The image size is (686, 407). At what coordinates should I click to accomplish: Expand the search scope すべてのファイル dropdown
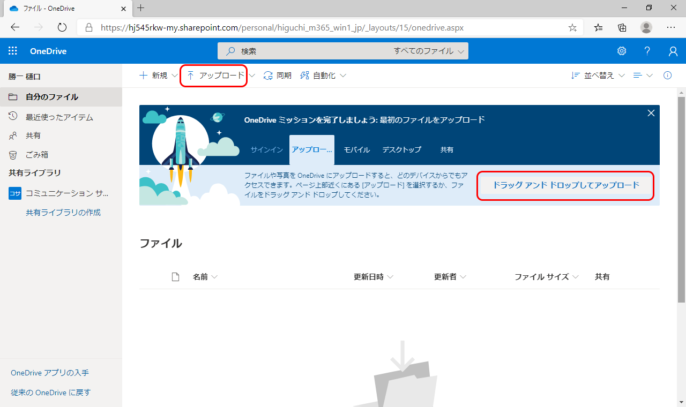pyautogui.click(x=429, y=51)
